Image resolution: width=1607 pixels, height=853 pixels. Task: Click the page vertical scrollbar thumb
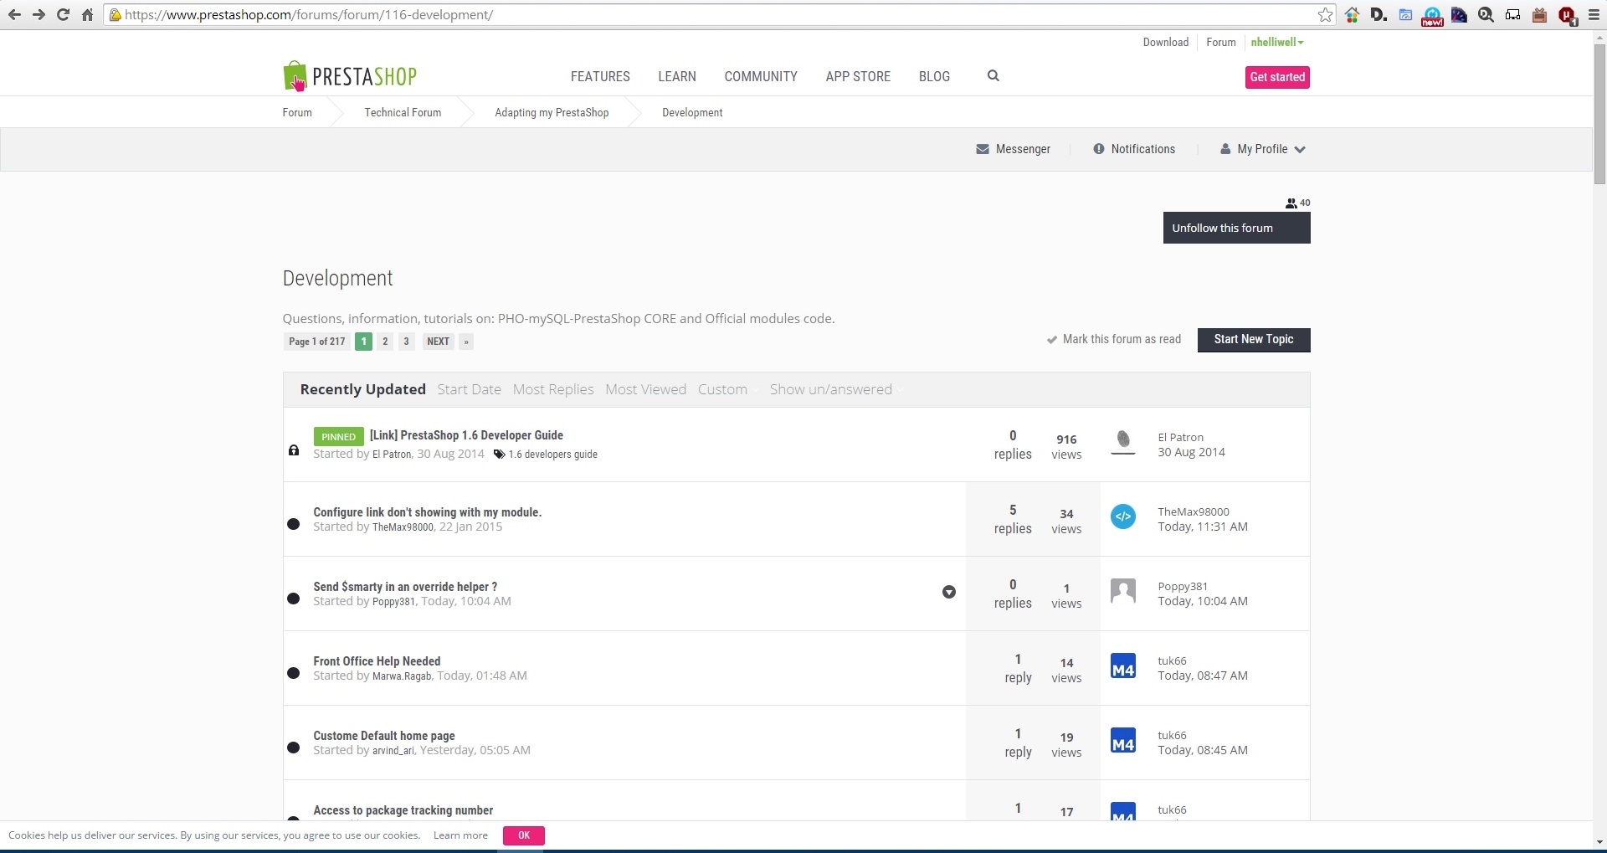point(1599,113)
